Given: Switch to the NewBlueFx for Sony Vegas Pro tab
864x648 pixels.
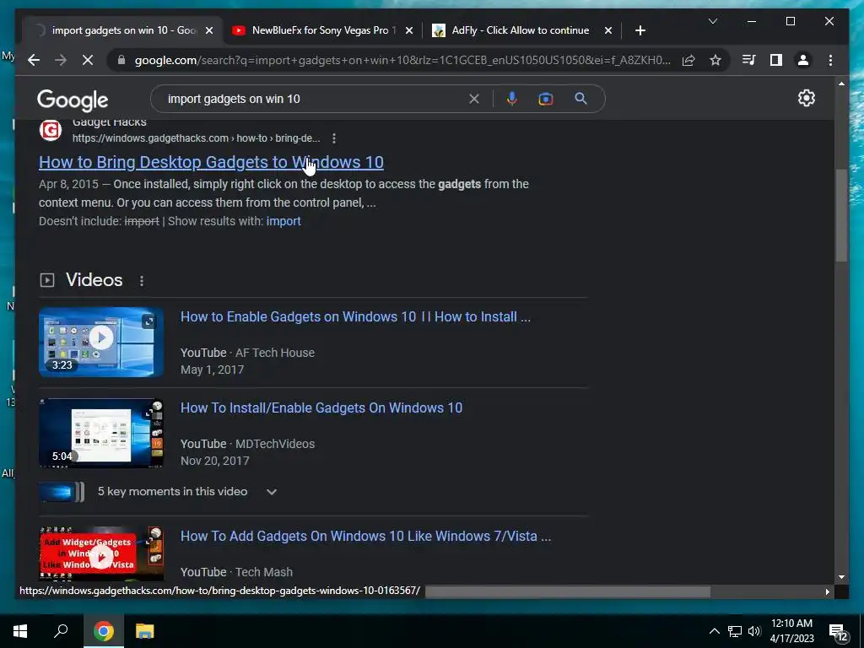Looking at the screenshot, I should coord(322,30).
